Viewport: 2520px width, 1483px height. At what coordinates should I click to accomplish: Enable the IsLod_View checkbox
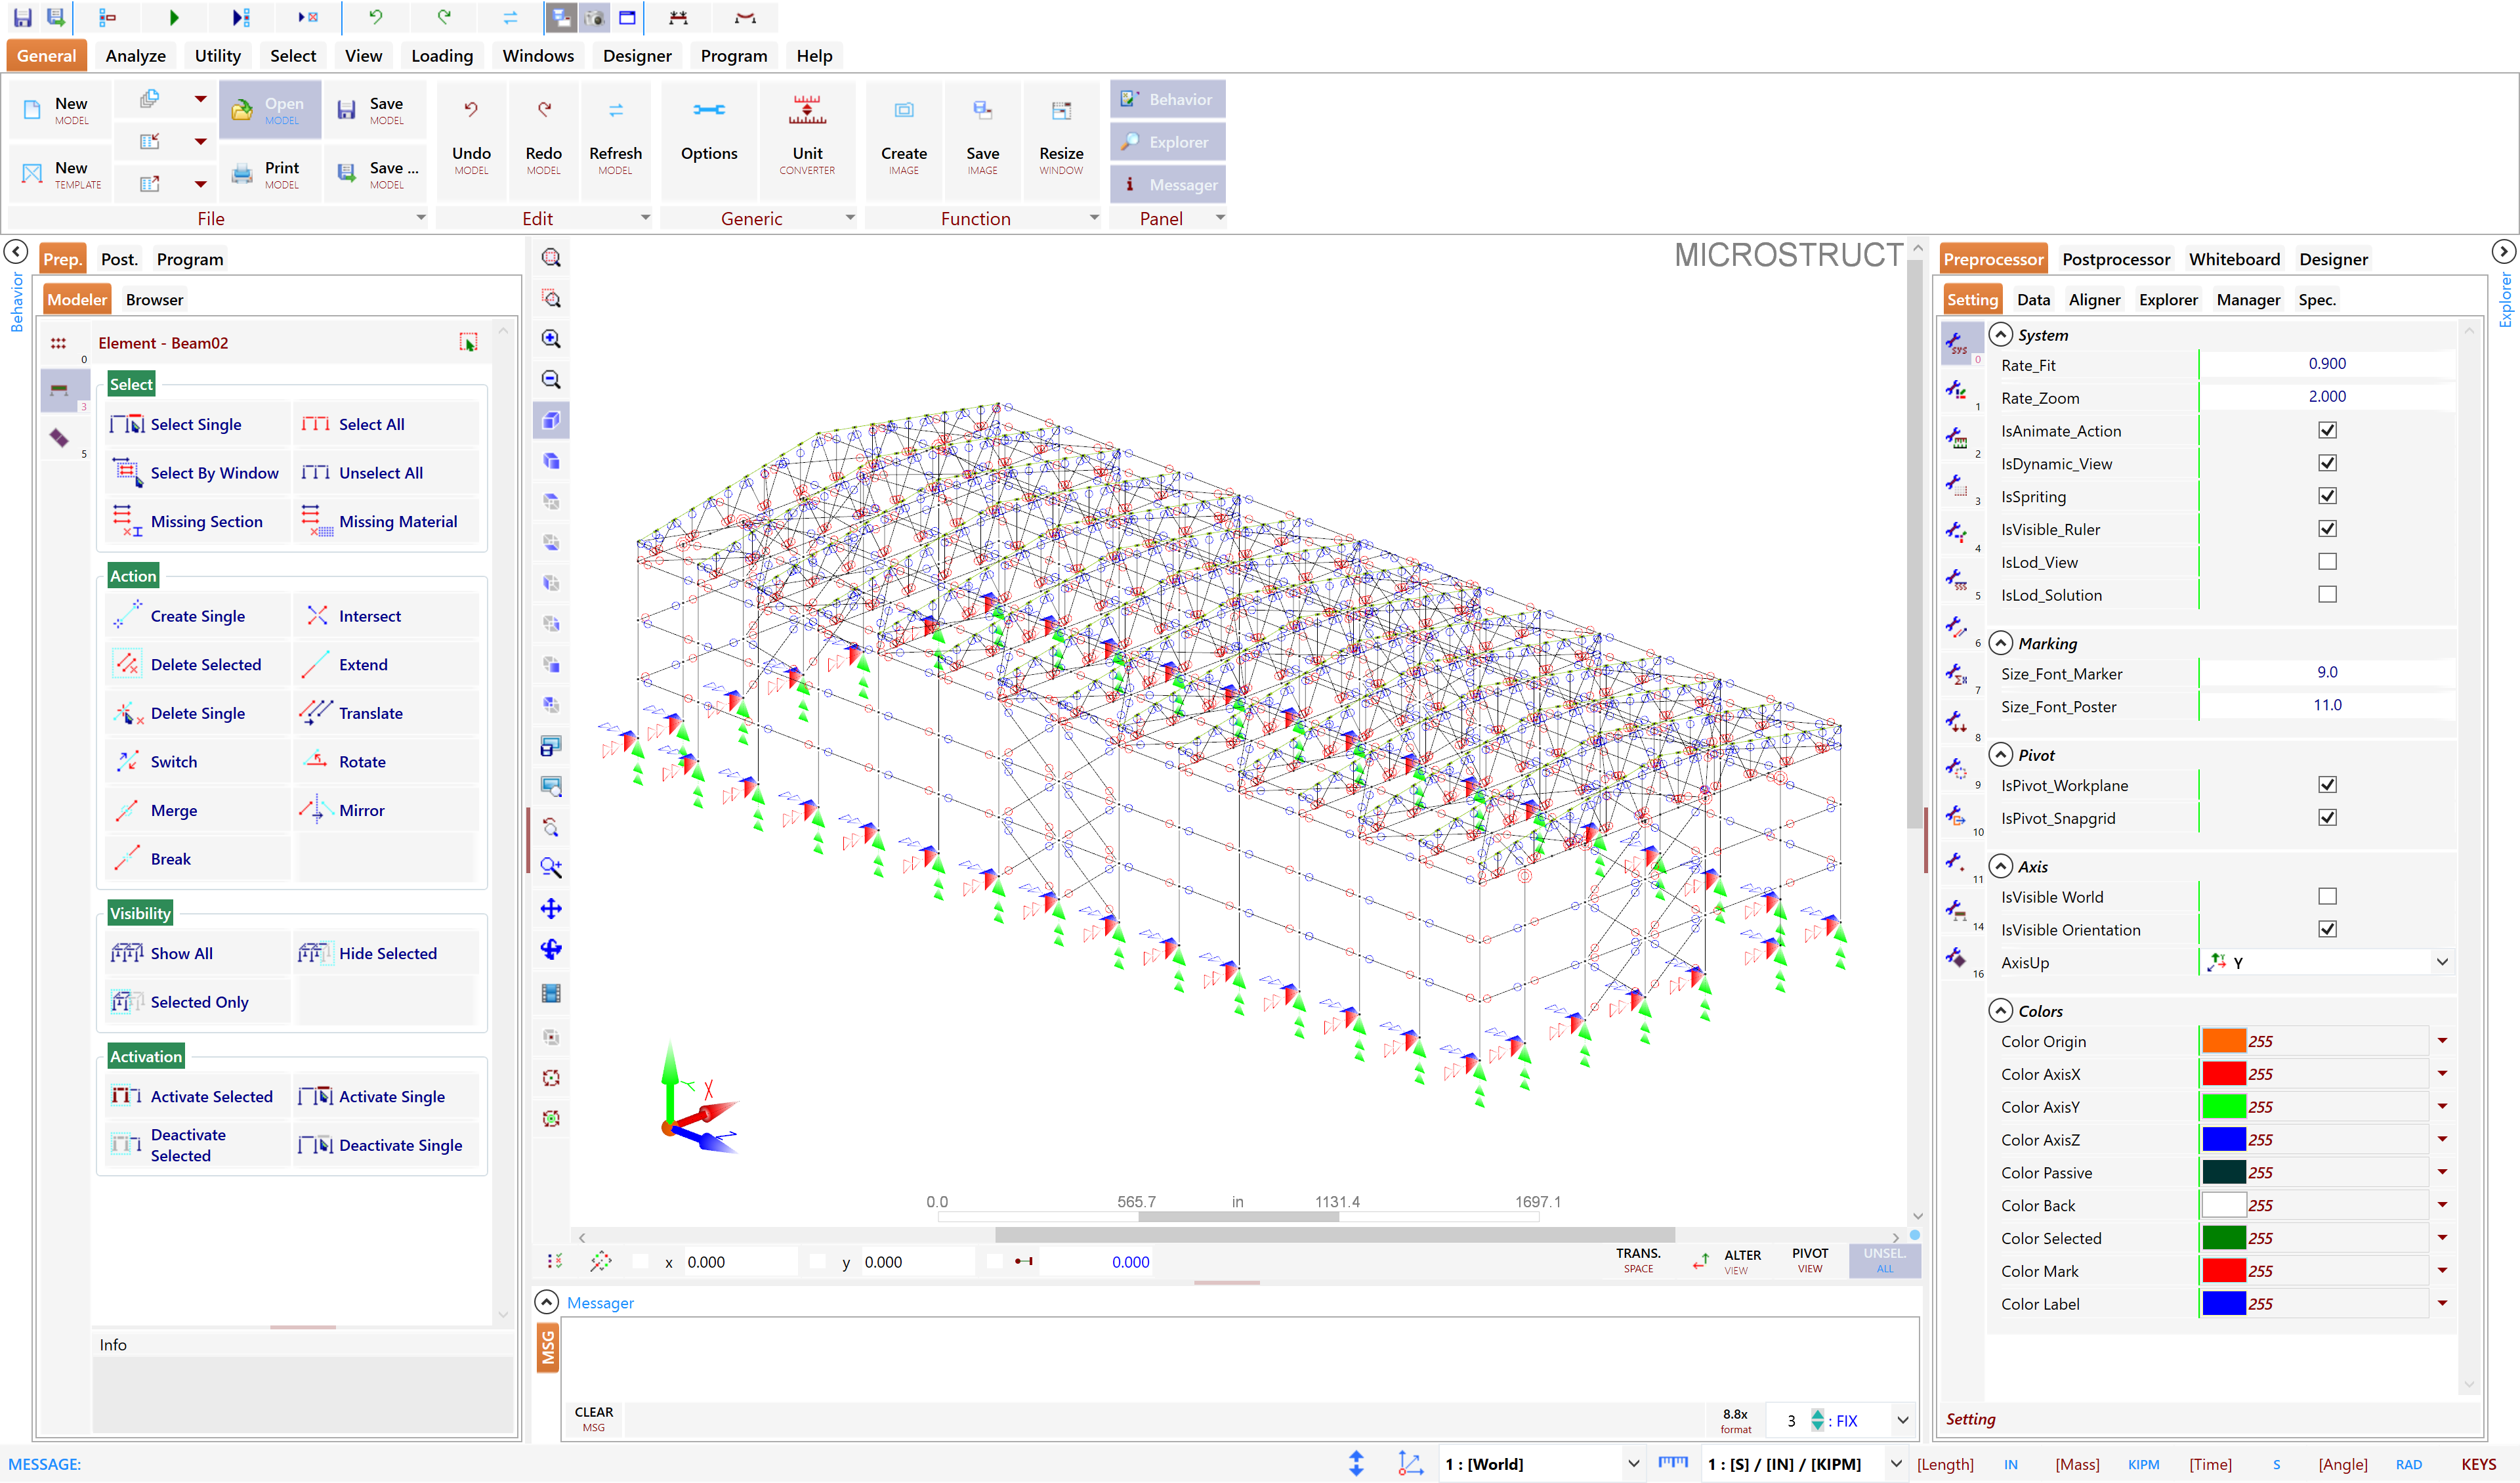2327,563
